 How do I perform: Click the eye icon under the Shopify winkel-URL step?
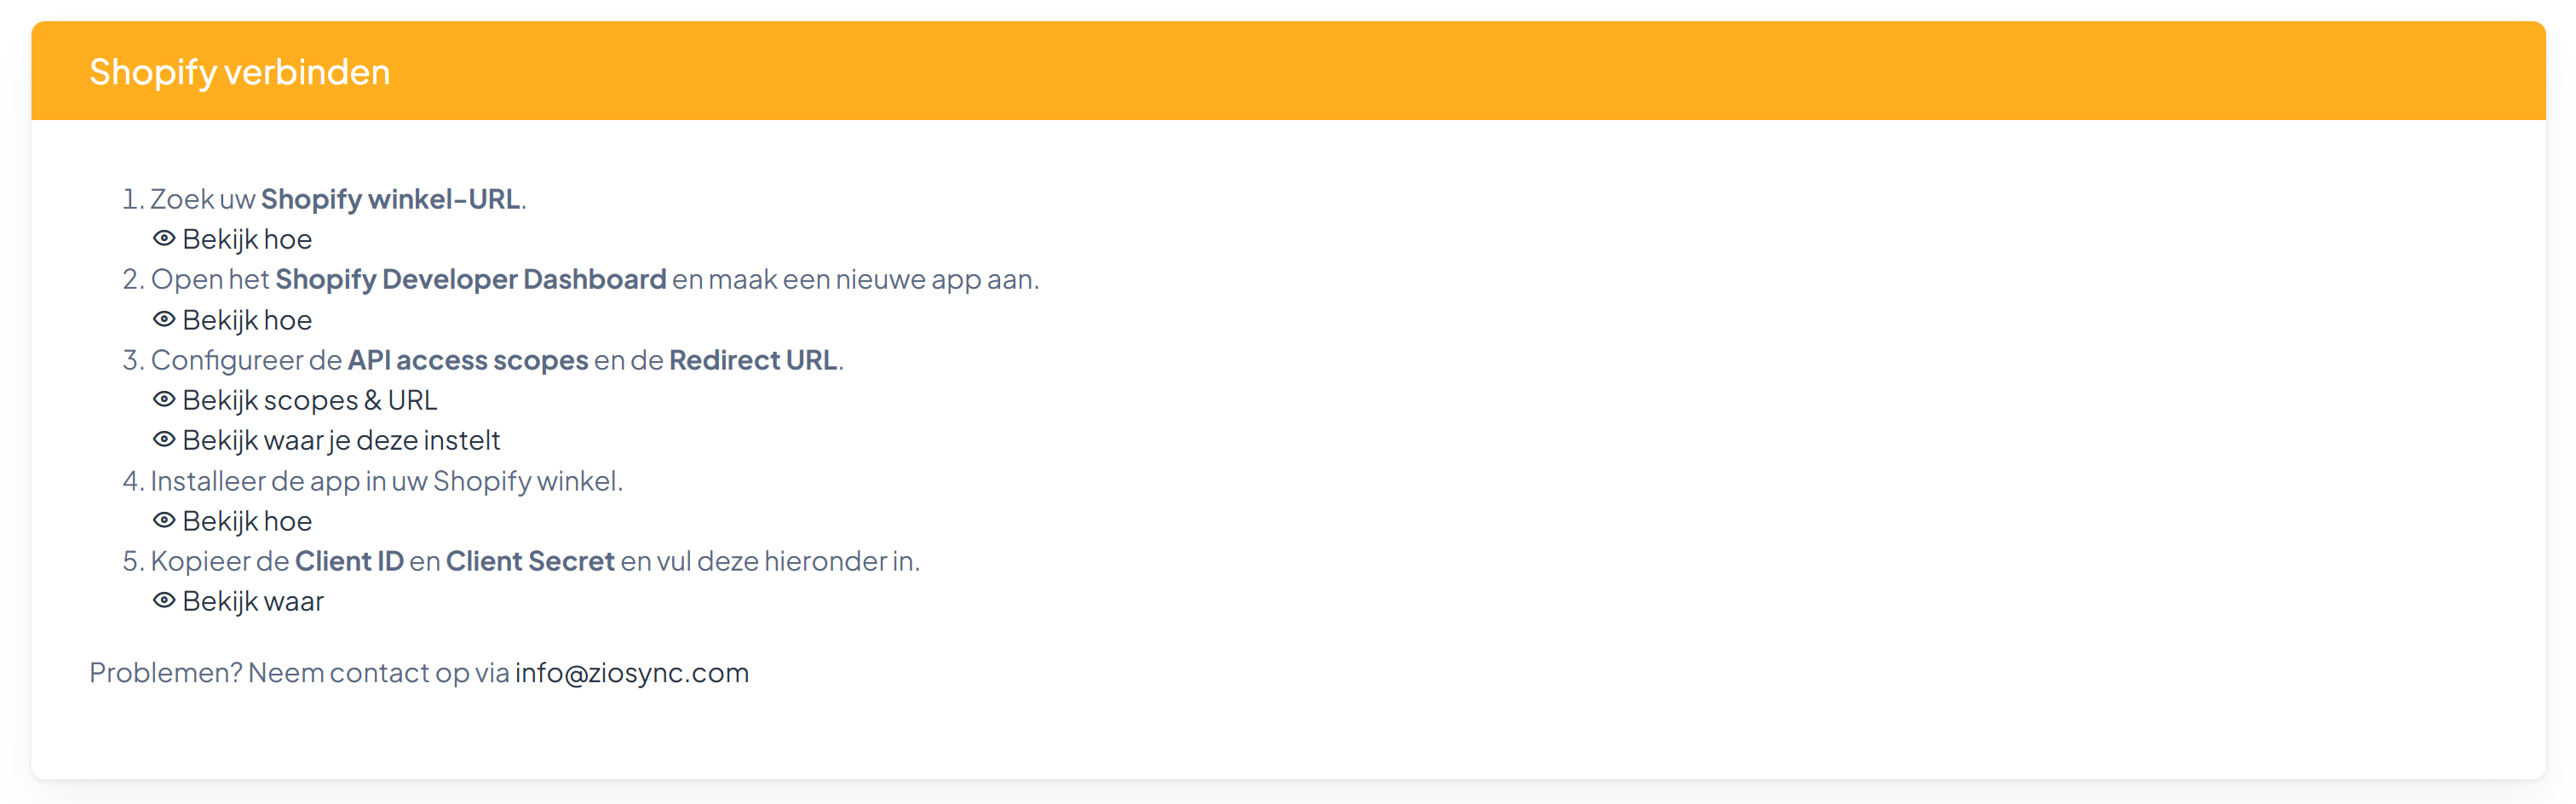(164, 239)
